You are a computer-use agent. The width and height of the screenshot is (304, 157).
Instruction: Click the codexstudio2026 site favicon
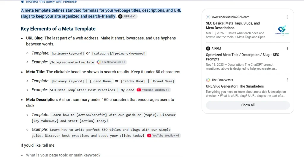(208, 17)
